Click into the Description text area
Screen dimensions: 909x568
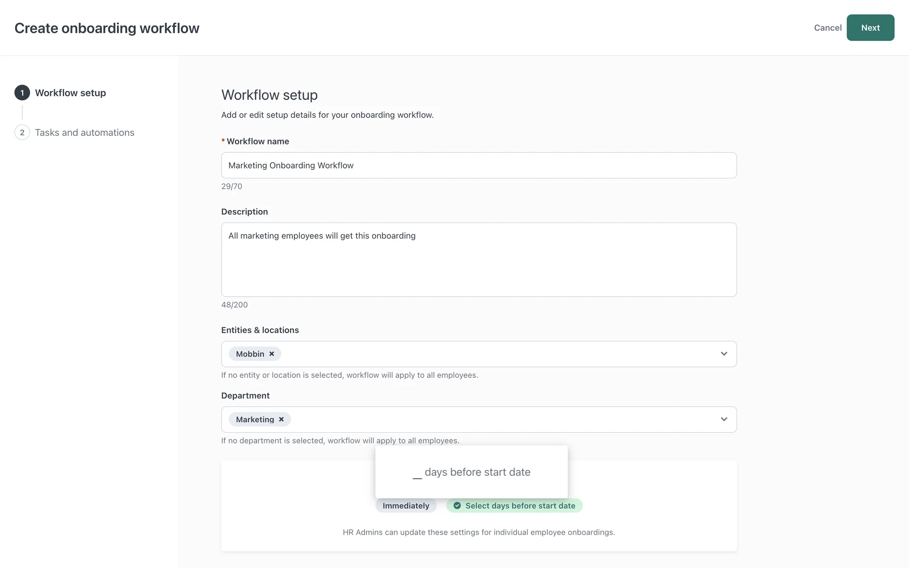(479, 260)
